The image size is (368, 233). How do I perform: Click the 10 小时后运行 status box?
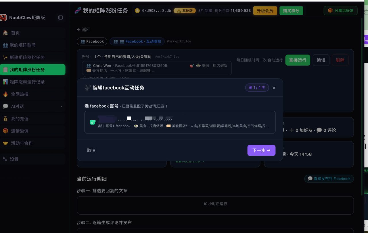pyautogui.click(x=215, y=205)
